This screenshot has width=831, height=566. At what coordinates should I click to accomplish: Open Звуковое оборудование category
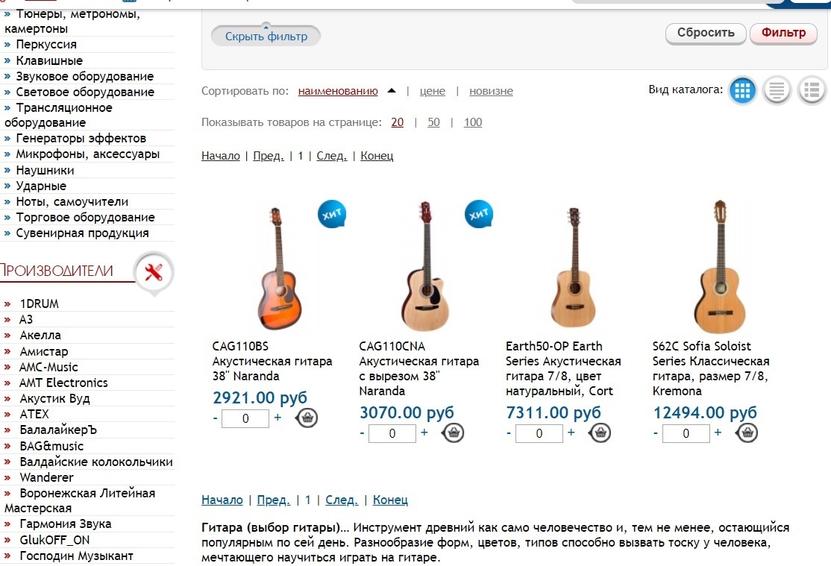pyautogui.click(x=84, y=76)
